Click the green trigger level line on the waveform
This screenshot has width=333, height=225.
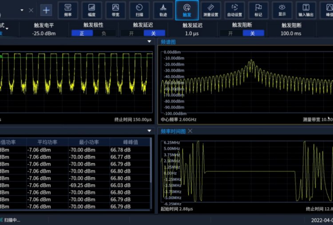pyautogui.click(x=76, y=58)
